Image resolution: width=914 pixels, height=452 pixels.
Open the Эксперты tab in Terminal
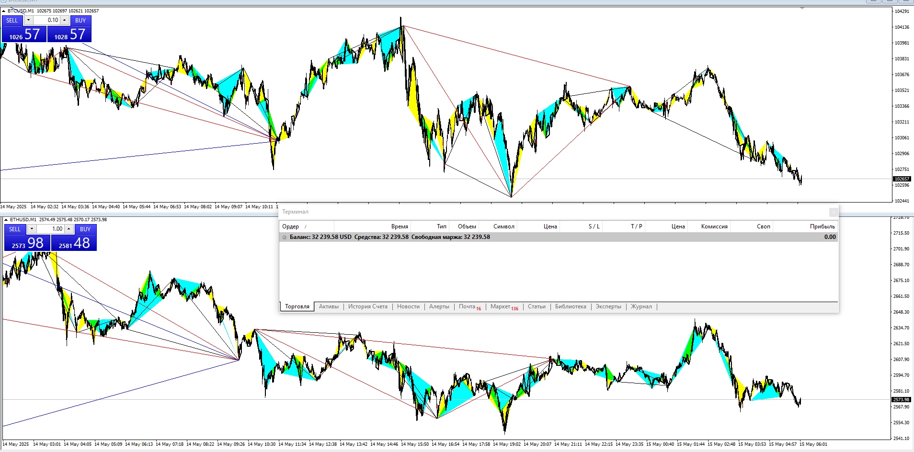click(x=608, y=306)
